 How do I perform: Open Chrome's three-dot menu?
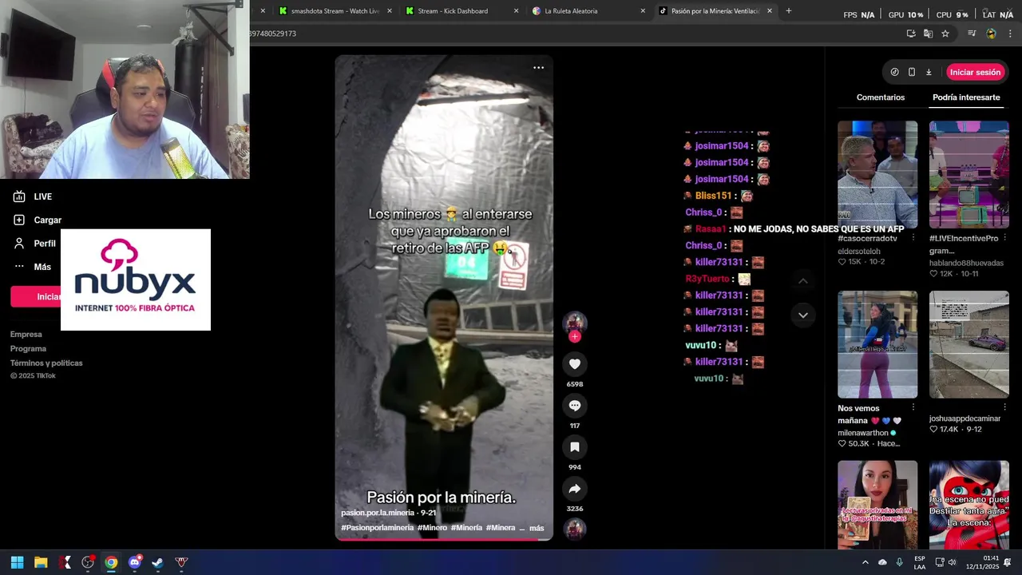[1010, 34]
